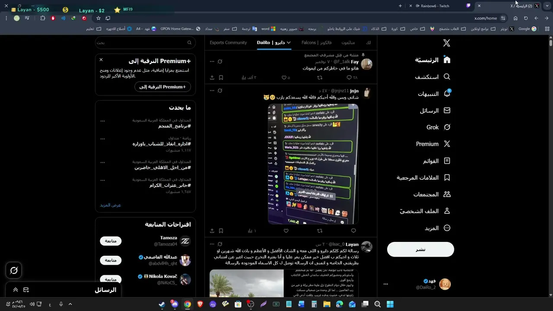The image size is (553, 311).
Task: Open more options on Fay's post
Action: (212, 61)
